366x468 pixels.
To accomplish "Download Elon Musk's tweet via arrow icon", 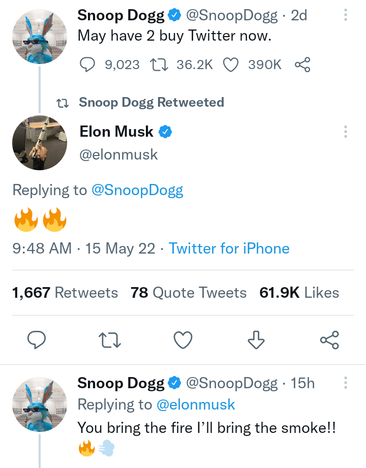I will click(256, 340).
